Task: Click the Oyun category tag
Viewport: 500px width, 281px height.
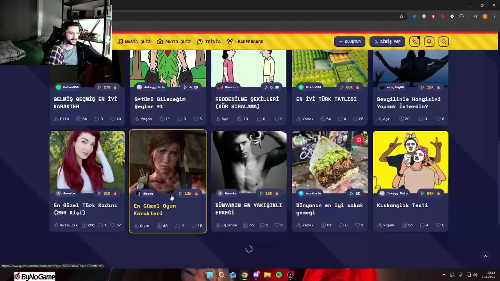Action: point(142,226)
